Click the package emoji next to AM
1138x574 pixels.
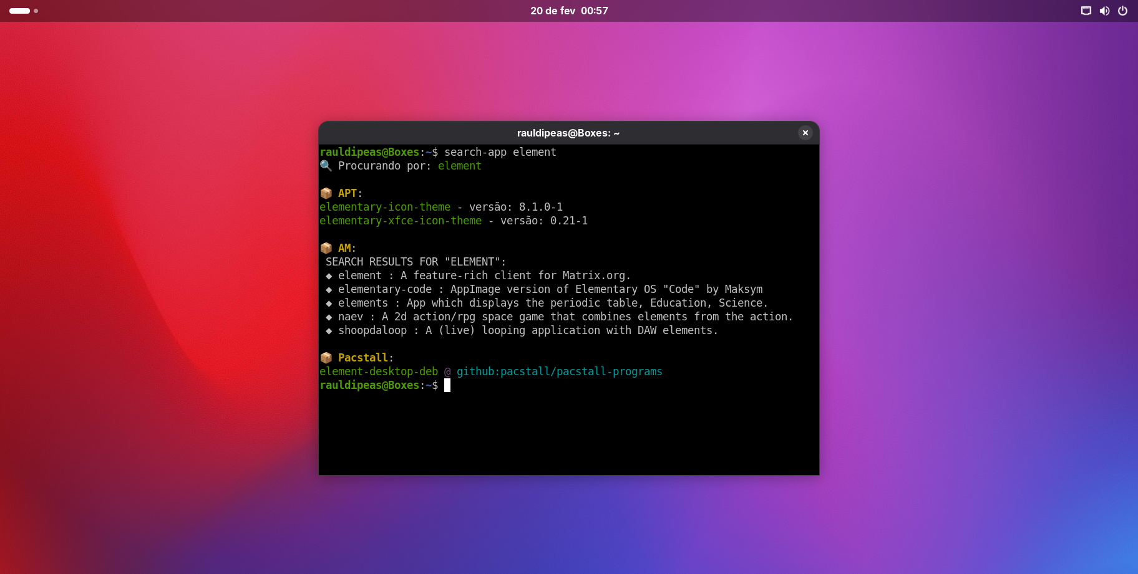click(326, 248)
